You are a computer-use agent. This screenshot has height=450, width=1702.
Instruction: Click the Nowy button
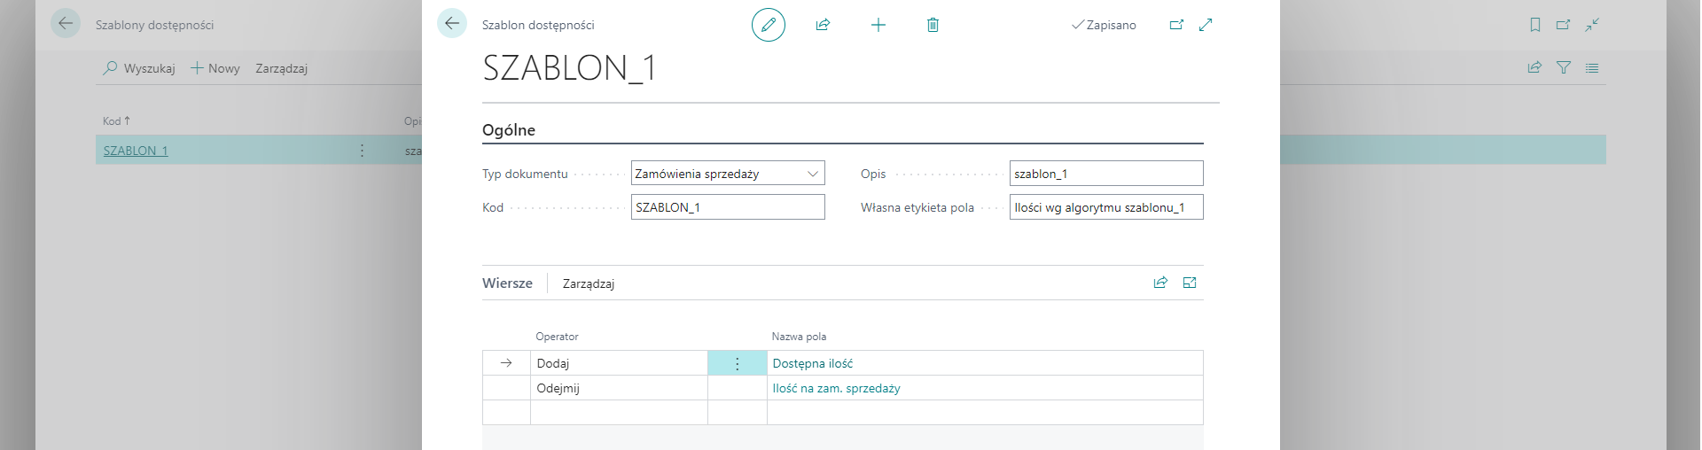(215, 68)
